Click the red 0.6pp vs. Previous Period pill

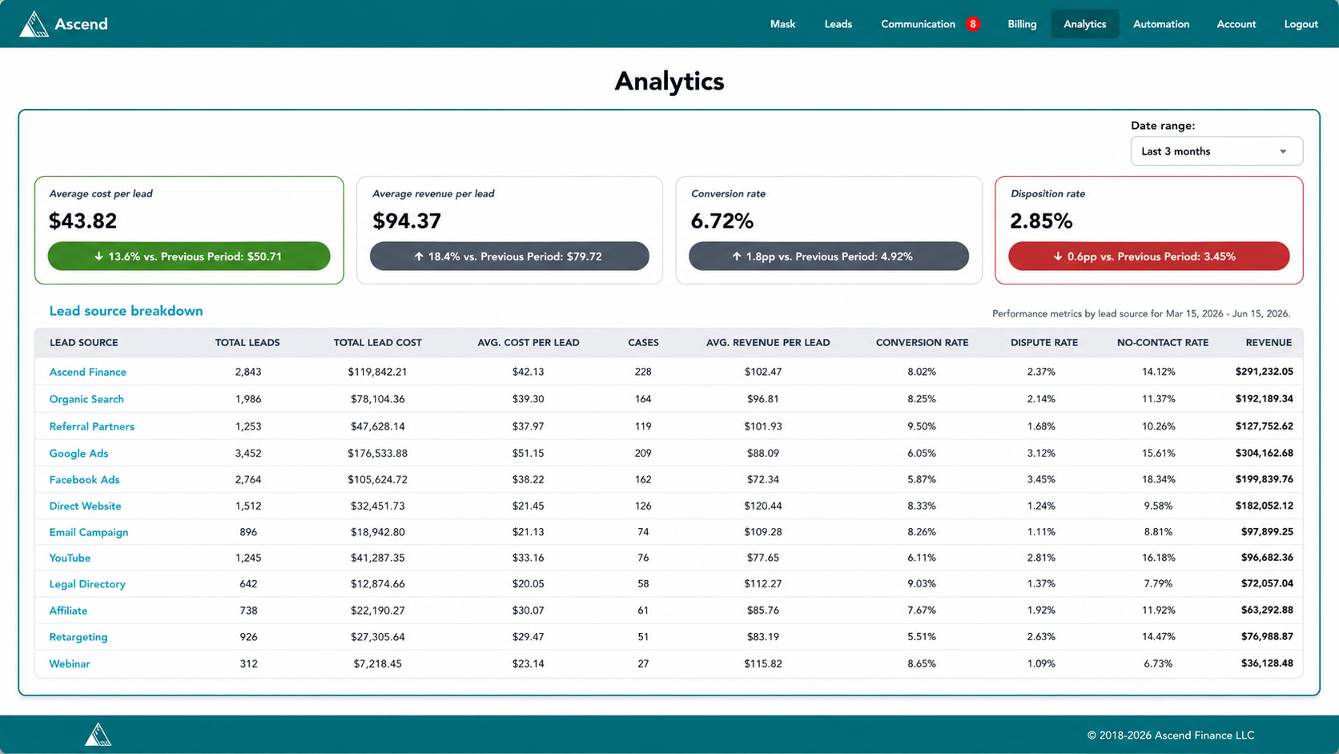(1148, 256)
